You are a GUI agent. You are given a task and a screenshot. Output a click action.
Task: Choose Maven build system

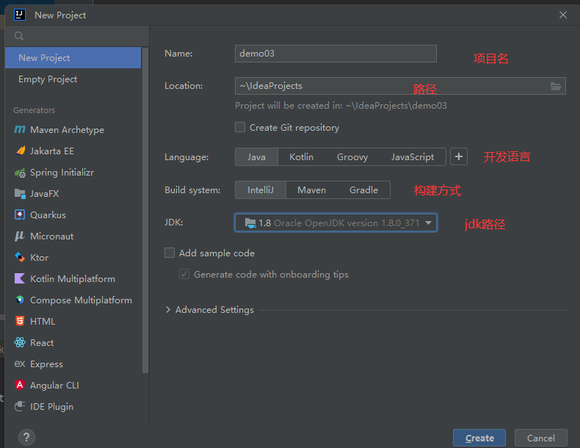311,189
